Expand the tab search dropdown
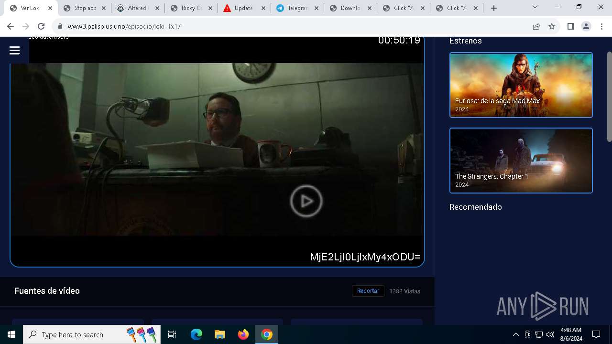This screenshot has height=344, width=612. 535,7
